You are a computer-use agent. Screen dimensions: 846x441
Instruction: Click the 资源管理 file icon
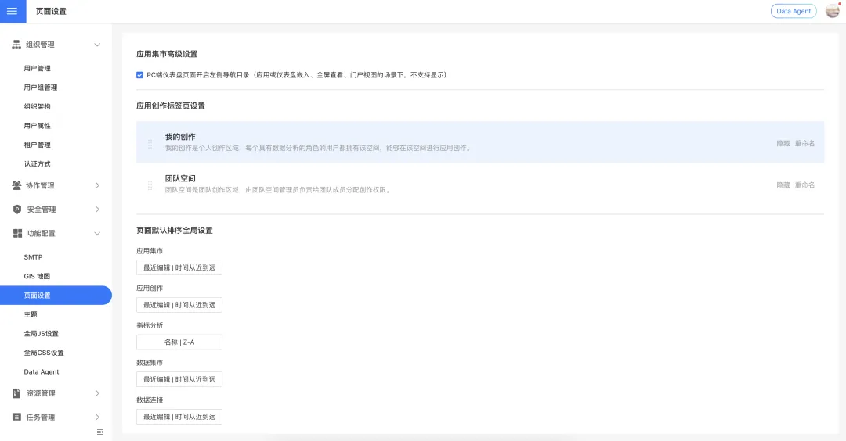(16, 393)
